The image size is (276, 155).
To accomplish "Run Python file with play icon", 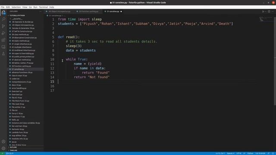I will [263, 12].
